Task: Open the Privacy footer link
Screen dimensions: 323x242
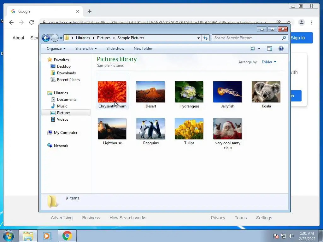Action: [218, 218]
